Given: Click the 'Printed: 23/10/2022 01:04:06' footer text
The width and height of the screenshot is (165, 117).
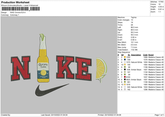Looking at the screenshot, I should [x=109, y=115].
